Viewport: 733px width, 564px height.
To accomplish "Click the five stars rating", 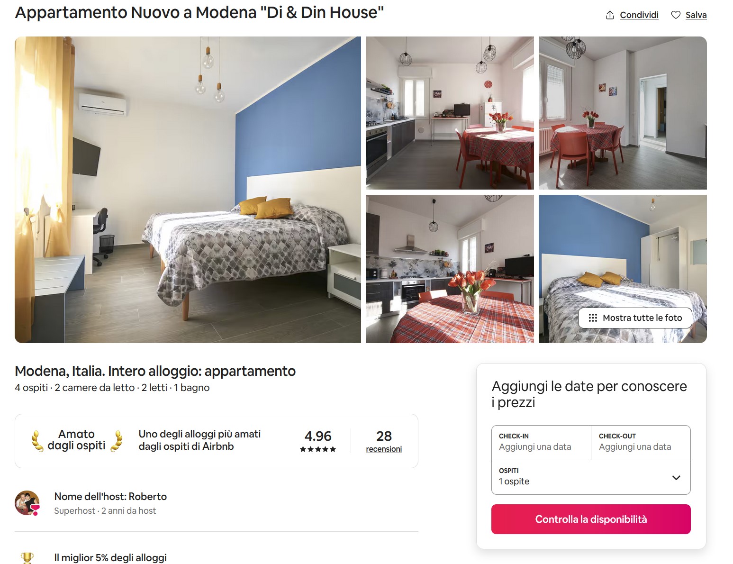I will coord(318,449).
